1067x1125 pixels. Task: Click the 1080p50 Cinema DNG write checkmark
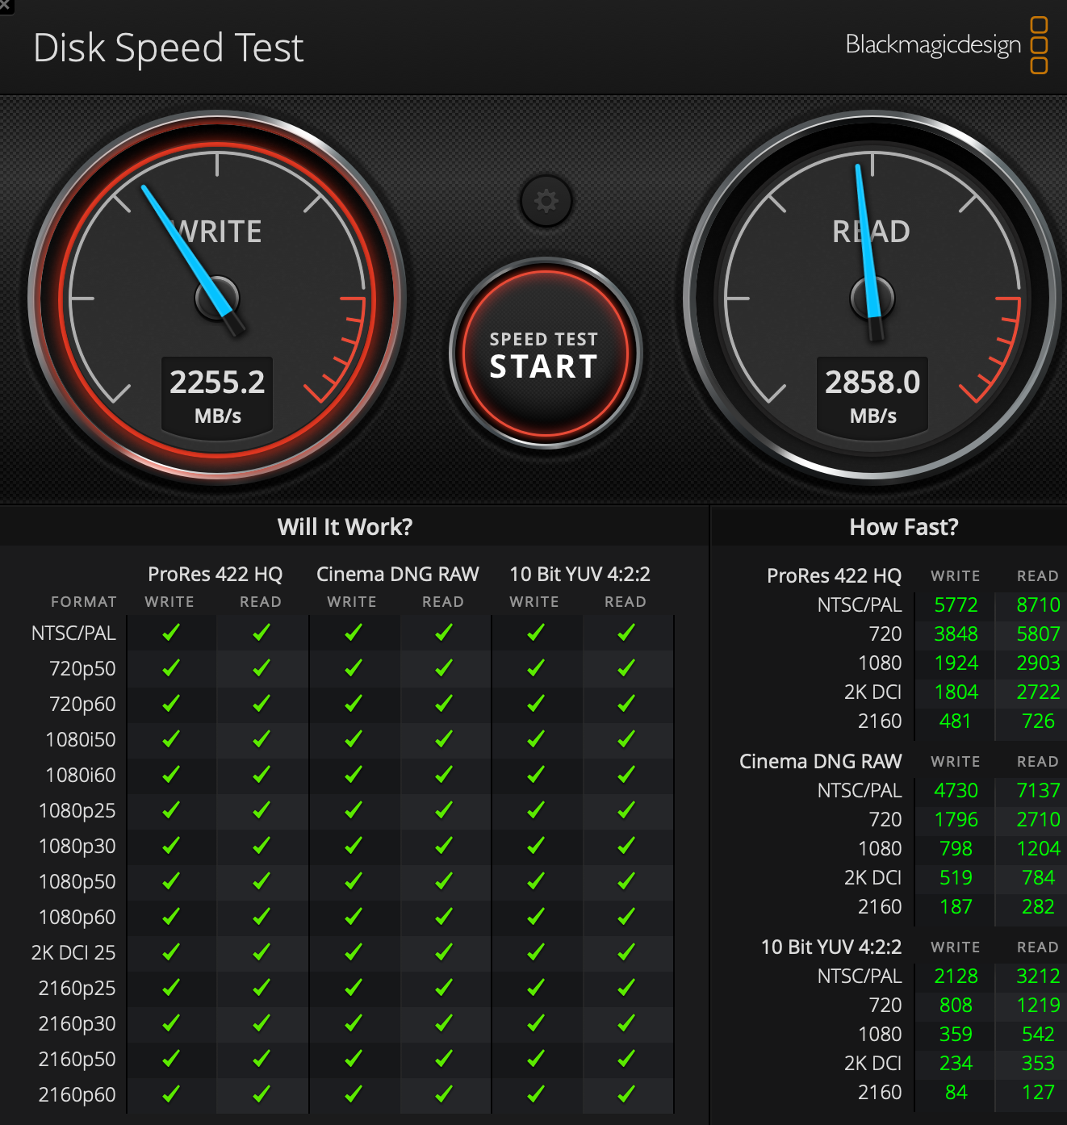(353, 882)
